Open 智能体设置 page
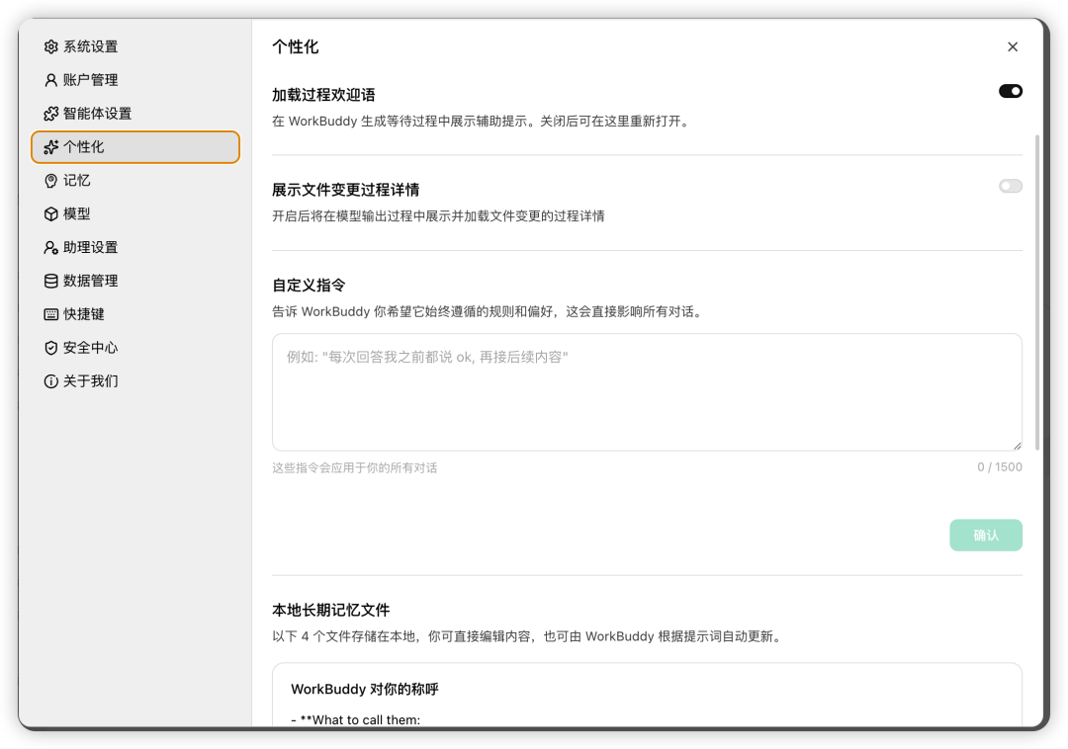The image size is (1068, 749). (135, 114)
